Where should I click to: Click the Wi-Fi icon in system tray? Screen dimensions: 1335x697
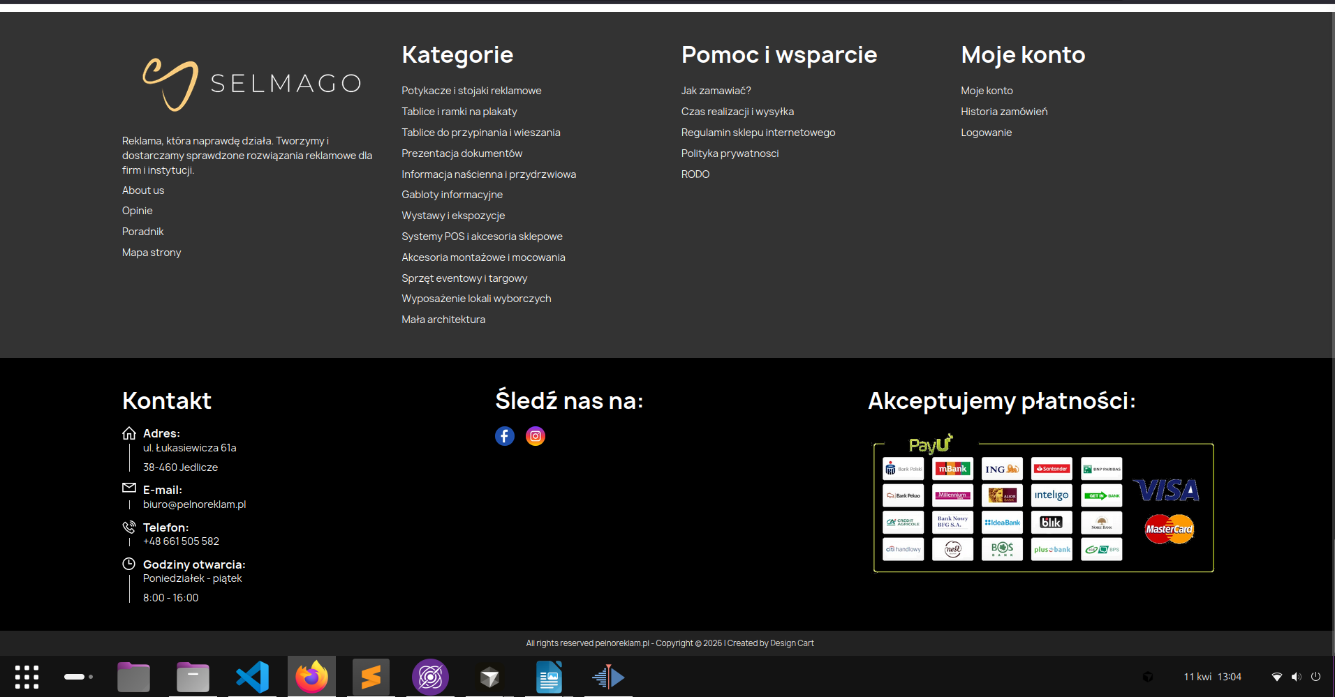1277,677
